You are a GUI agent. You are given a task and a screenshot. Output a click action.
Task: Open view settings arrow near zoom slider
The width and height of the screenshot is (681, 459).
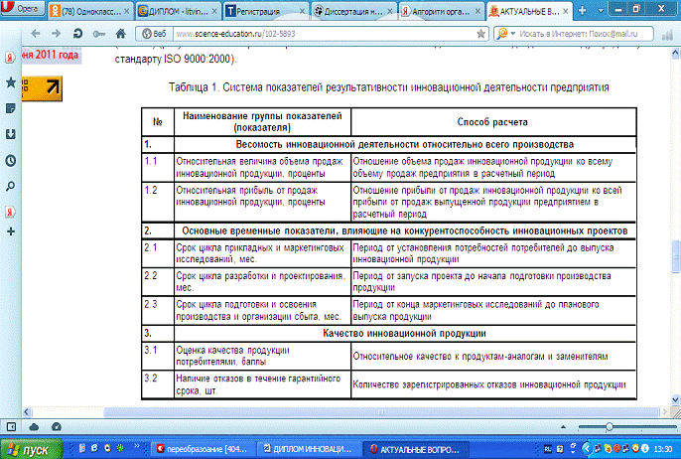pyautogui.click(x=563, y=427)
